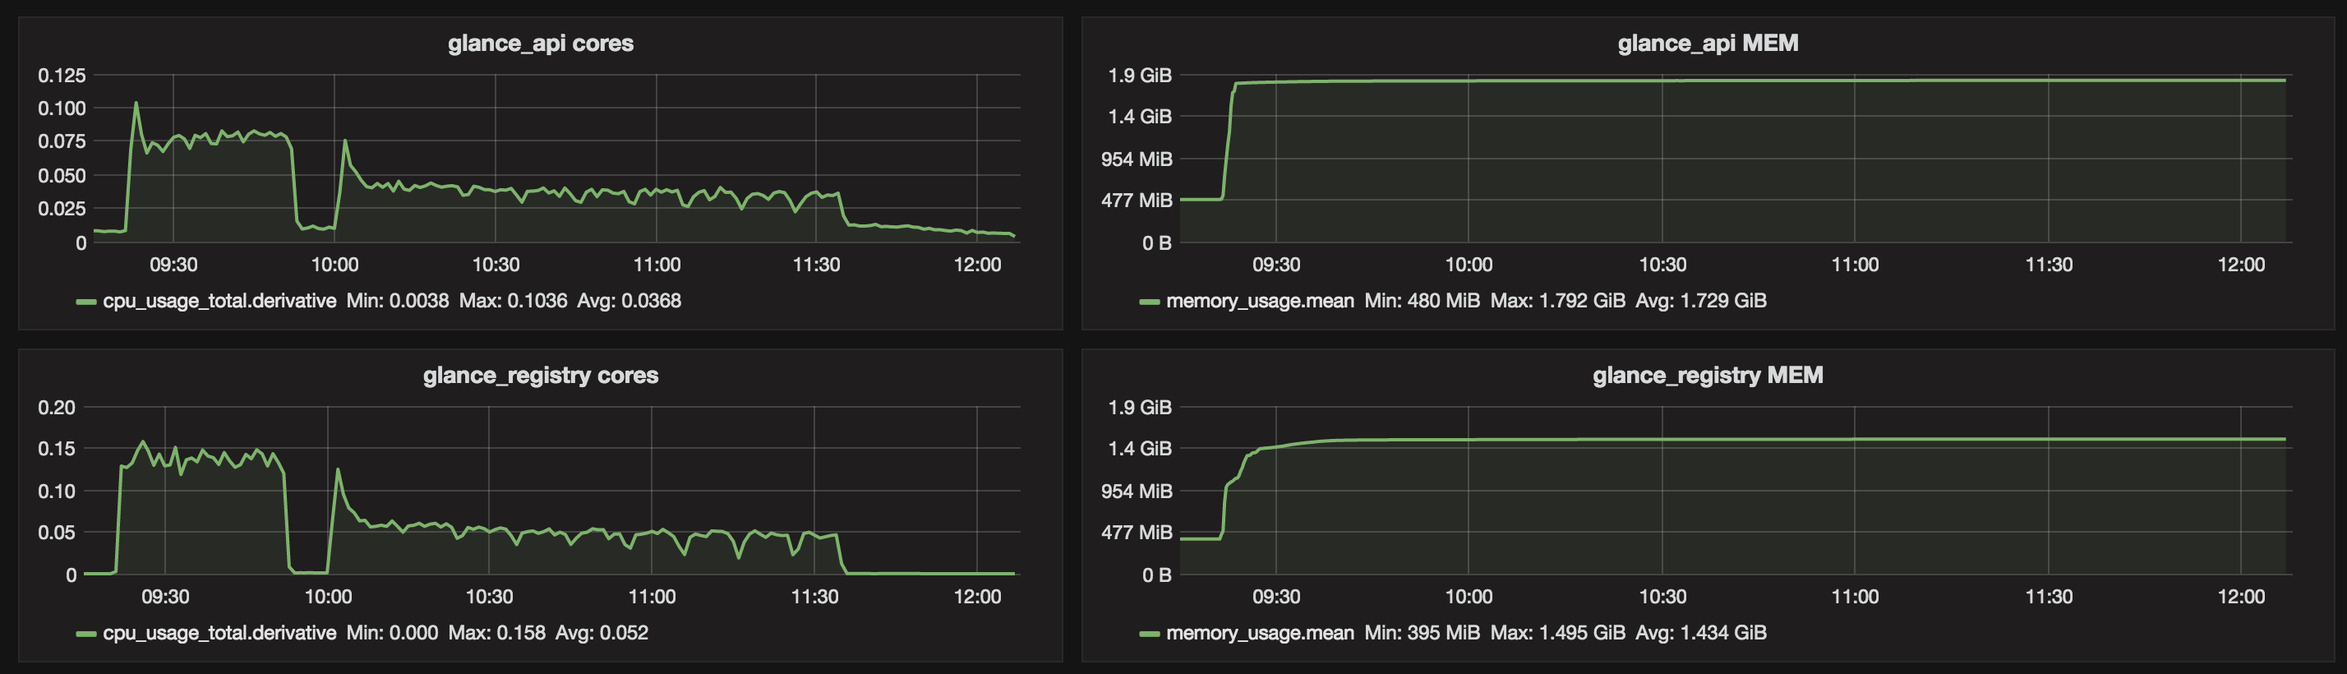This screenshot has width=2347, height=674.
Task: Click the green legend swatch in glance_registry cores
Action: coord(86,634)
